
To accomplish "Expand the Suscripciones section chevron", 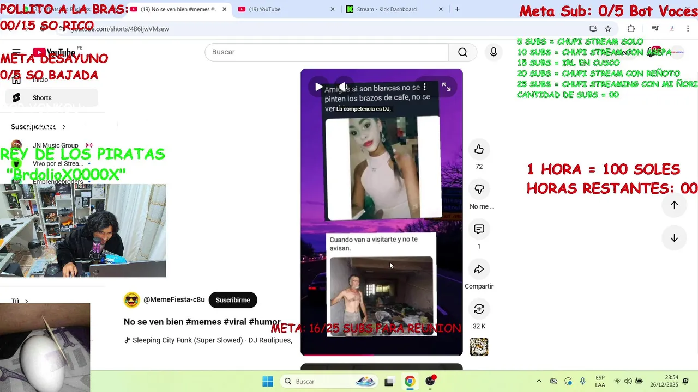I will tap(64, 127).
